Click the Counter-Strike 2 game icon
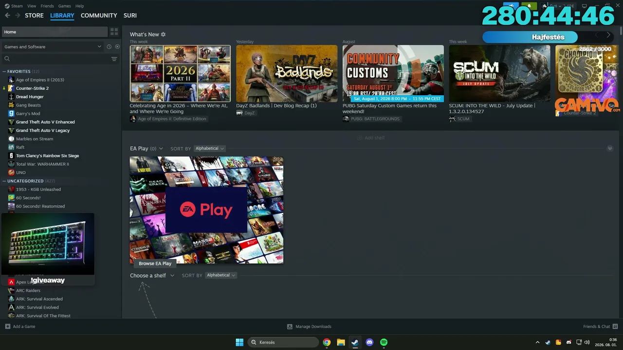 click(11, 88)
